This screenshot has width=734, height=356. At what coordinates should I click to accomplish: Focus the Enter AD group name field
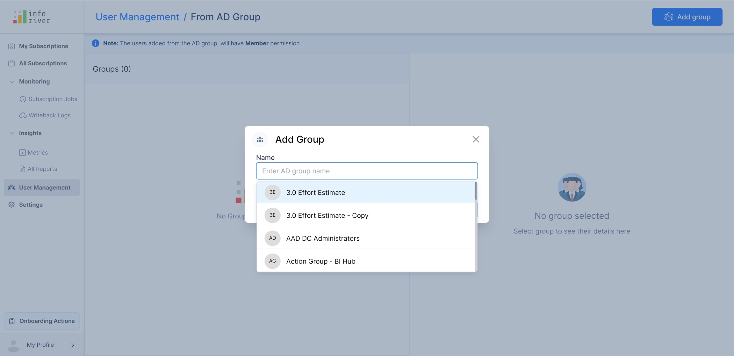(367, 171)
